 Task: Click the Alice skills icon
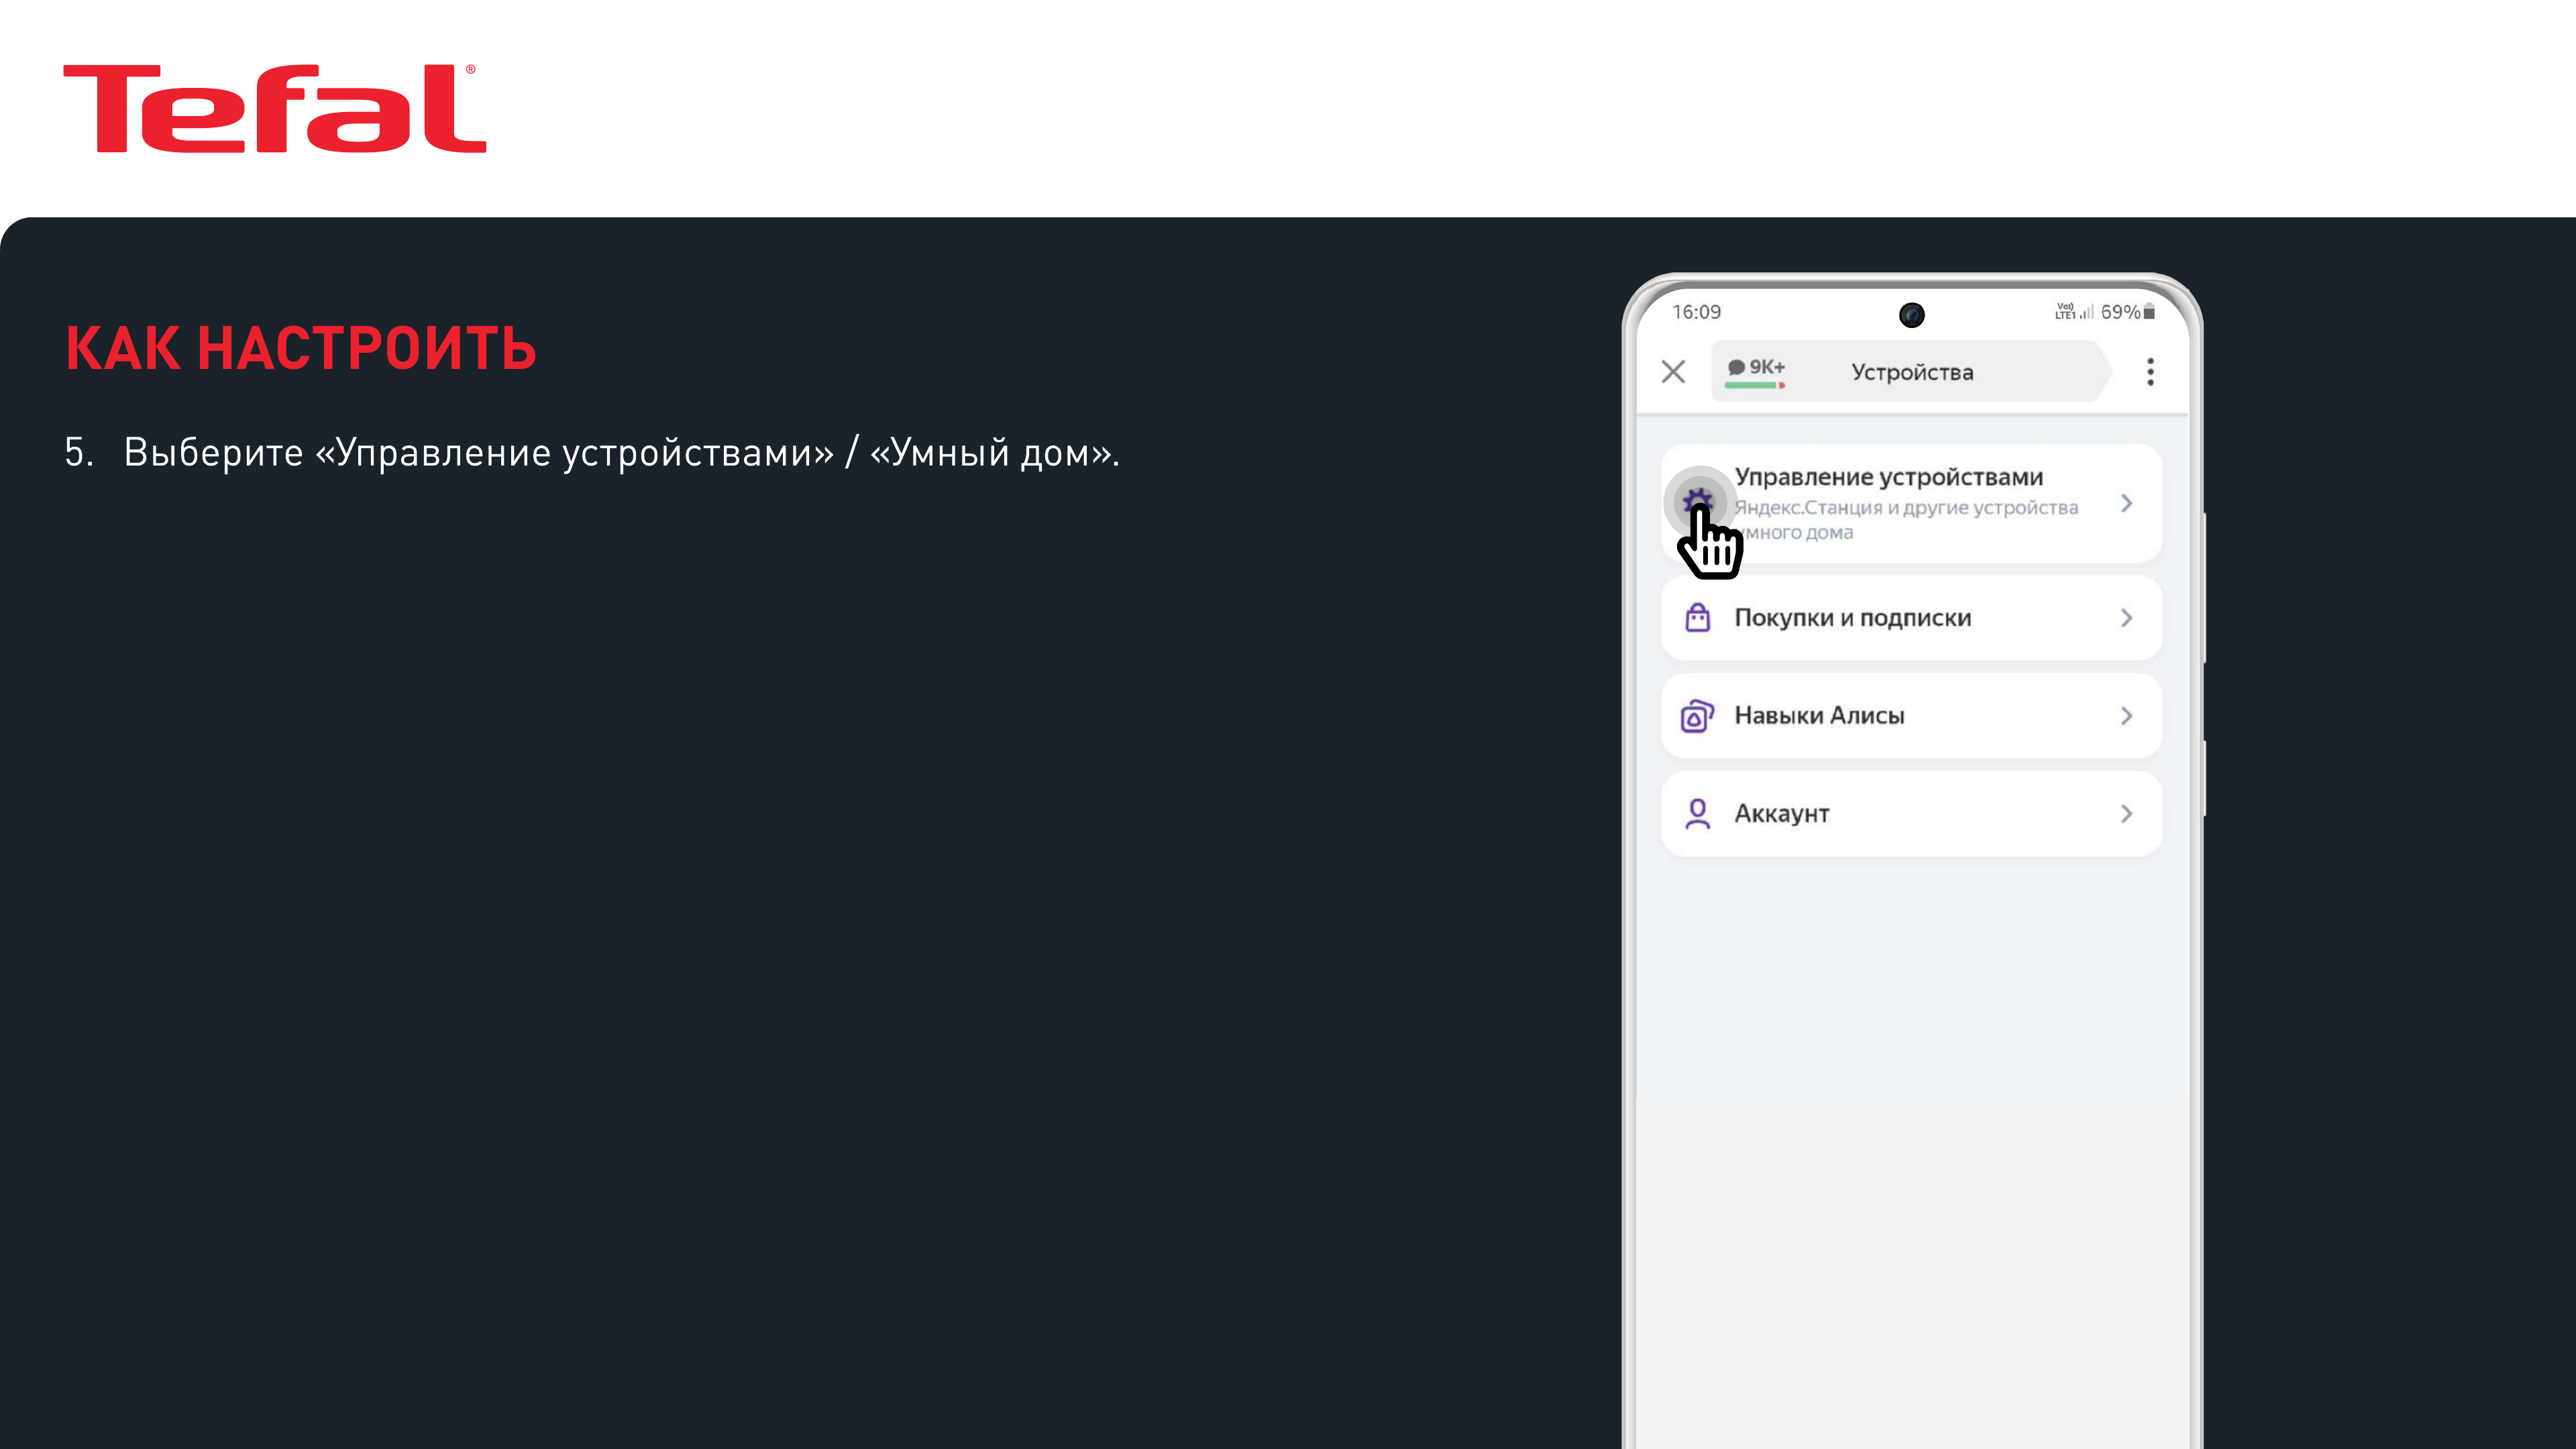coord(1697,716)
